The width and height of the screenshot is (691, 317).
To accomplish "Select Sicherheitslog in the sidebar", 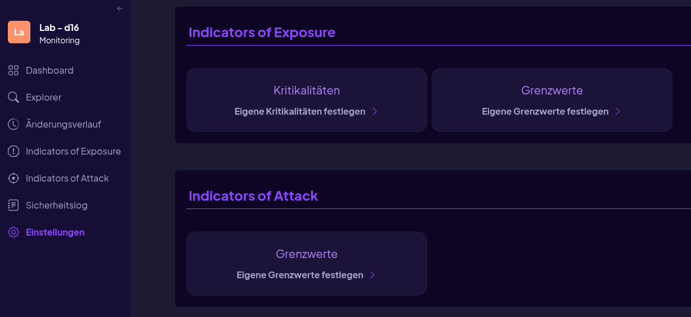I will [57, 205].
